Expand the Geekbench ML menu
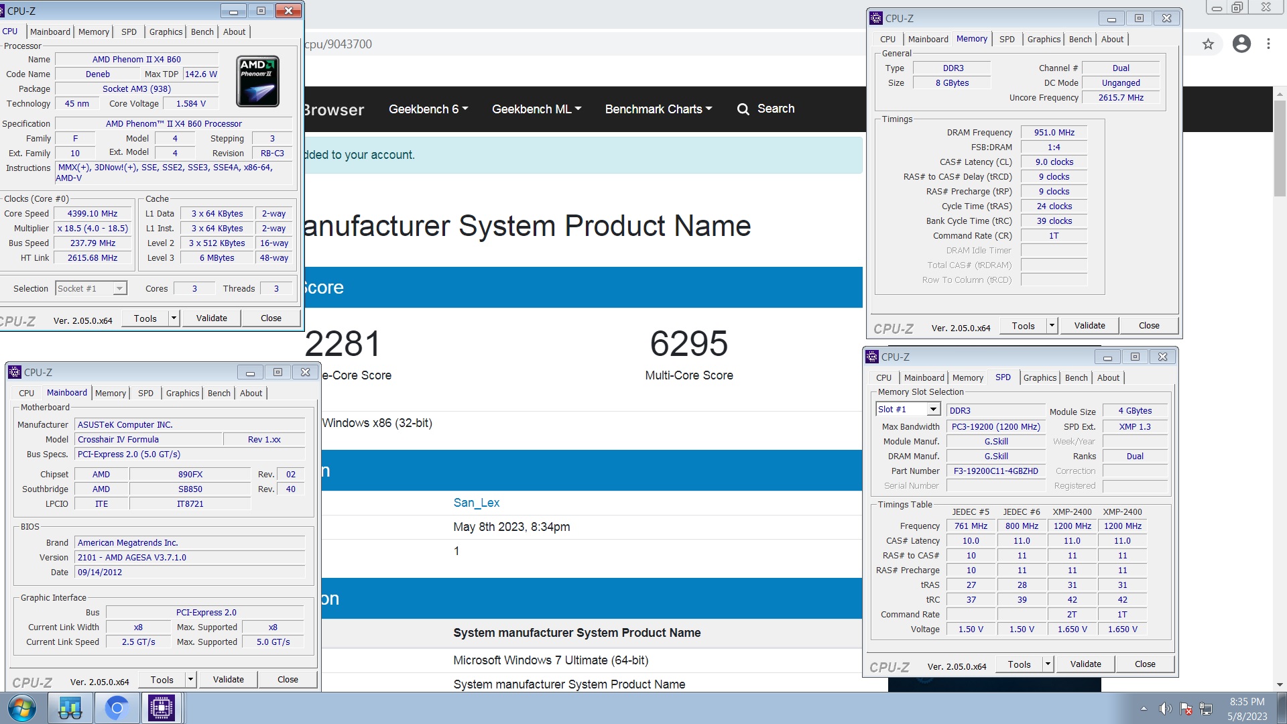Image resolution: width=1287 pixels, height=724 pixels. [536, 109]
